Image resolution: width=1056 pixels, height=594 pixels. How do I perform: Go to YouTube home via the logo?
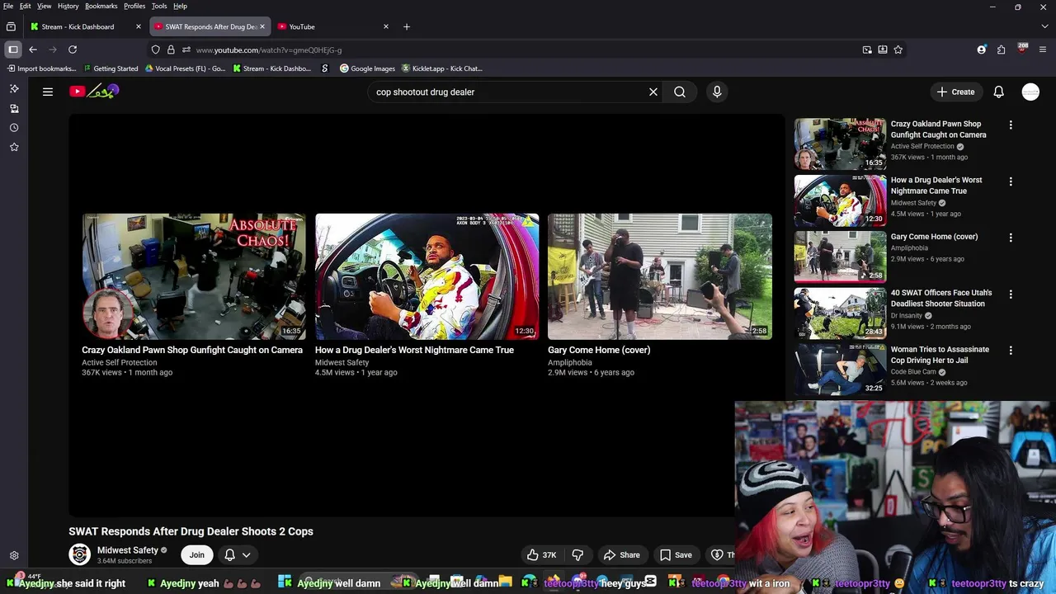click(x=94, y=92)
